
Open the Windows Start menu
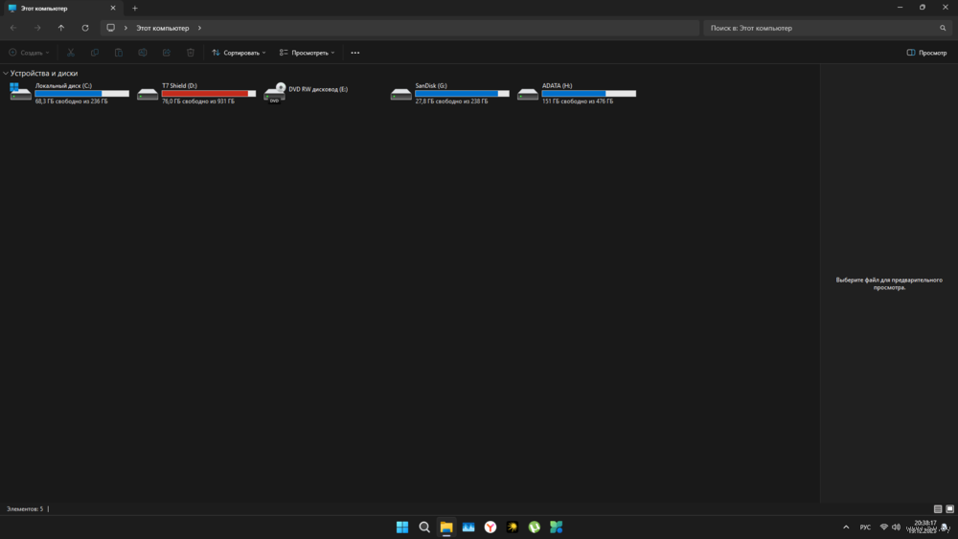tap(402, 527)
